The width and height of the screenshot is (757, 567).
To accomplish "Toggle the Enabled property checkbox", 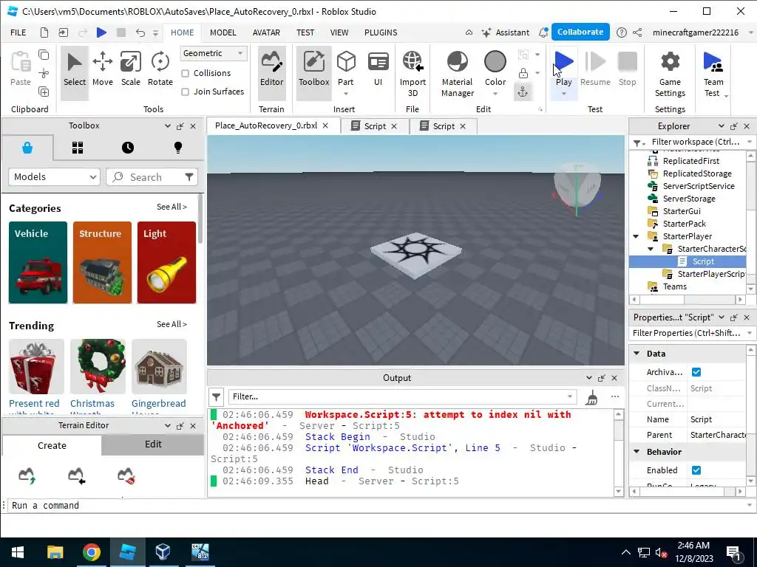I will [696, 470].
